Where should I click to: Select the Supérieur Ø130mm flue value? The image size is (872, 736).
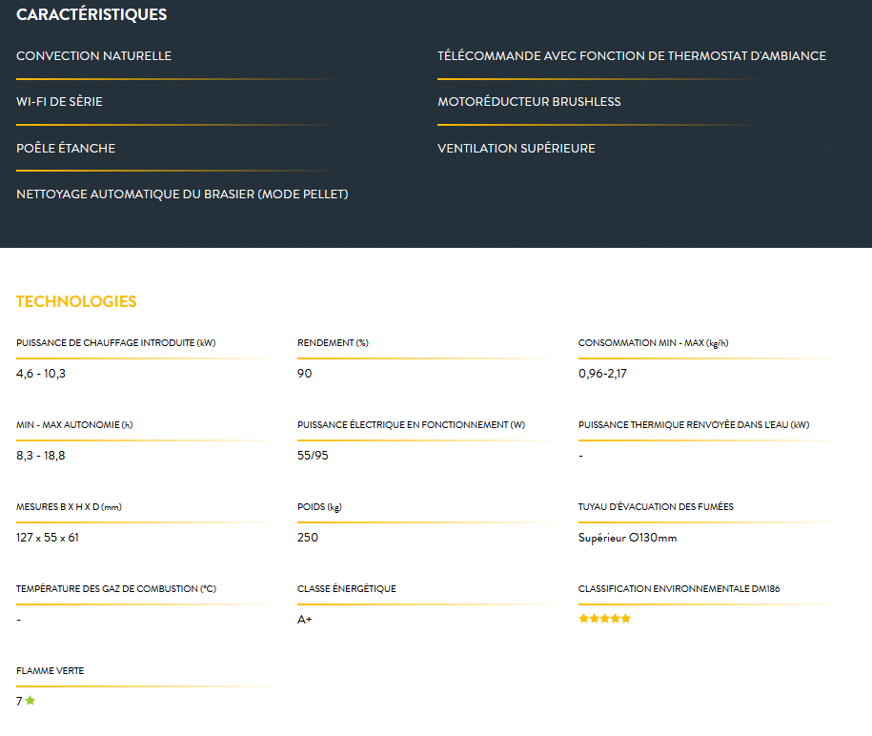[x=627, y=538]
